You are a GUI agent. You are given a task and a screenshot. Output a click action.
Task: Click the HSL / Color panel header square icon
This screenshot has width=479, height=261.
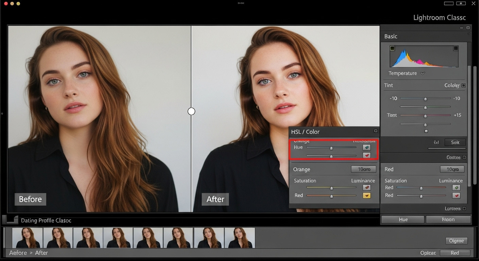[x=376, y=131]
